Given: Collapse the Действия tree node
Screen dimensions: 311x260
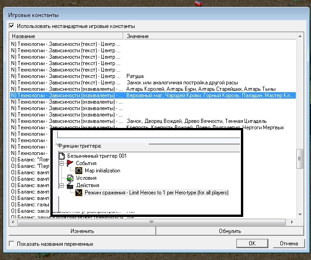Looking at the screenshot, I should 62,186.
